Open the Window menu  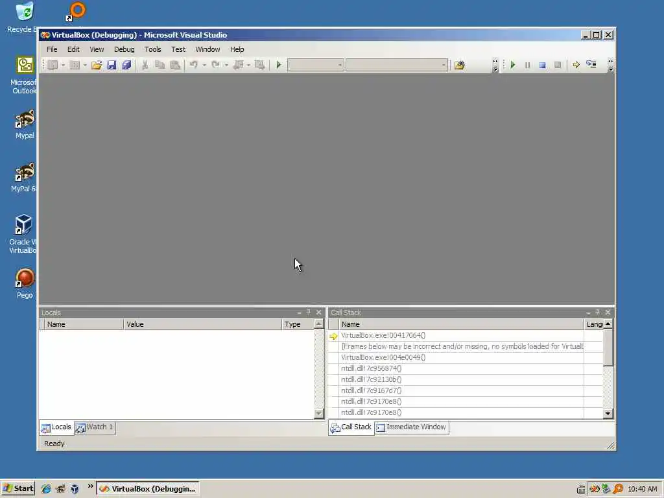click(x=207, y=49)
